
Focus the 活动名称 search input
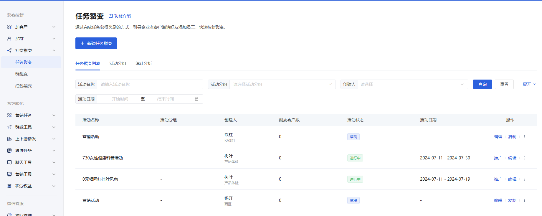(150, 84)
